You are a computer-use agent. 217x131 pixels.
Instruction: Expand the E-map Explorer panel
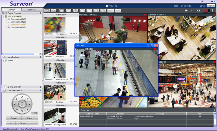coord(40,87)
